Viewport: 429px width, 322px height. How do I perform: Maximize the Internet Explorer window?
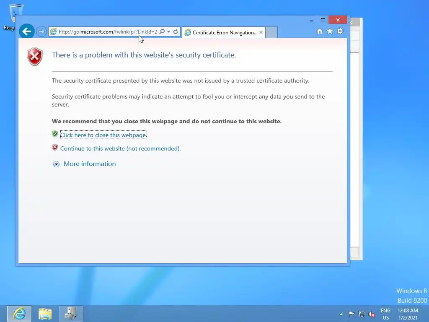[323, 20]
